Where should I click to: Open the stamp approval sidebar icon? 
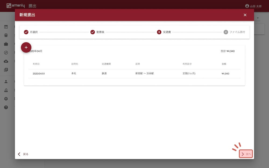[6, 90]
